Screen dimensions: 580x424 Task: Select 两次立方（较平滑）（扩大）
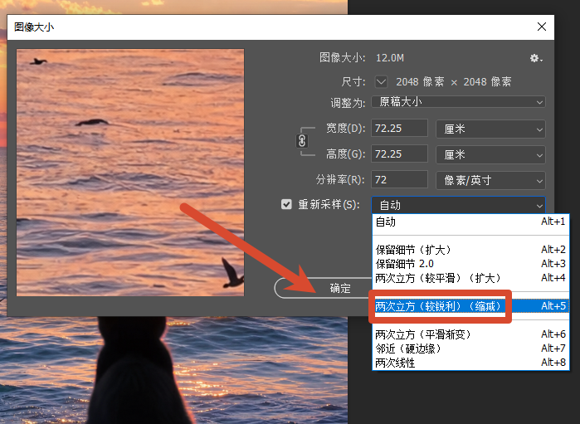coord(470,278)
